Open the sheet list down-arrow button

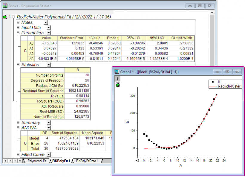pyautogui.click(x=20, y=161)
